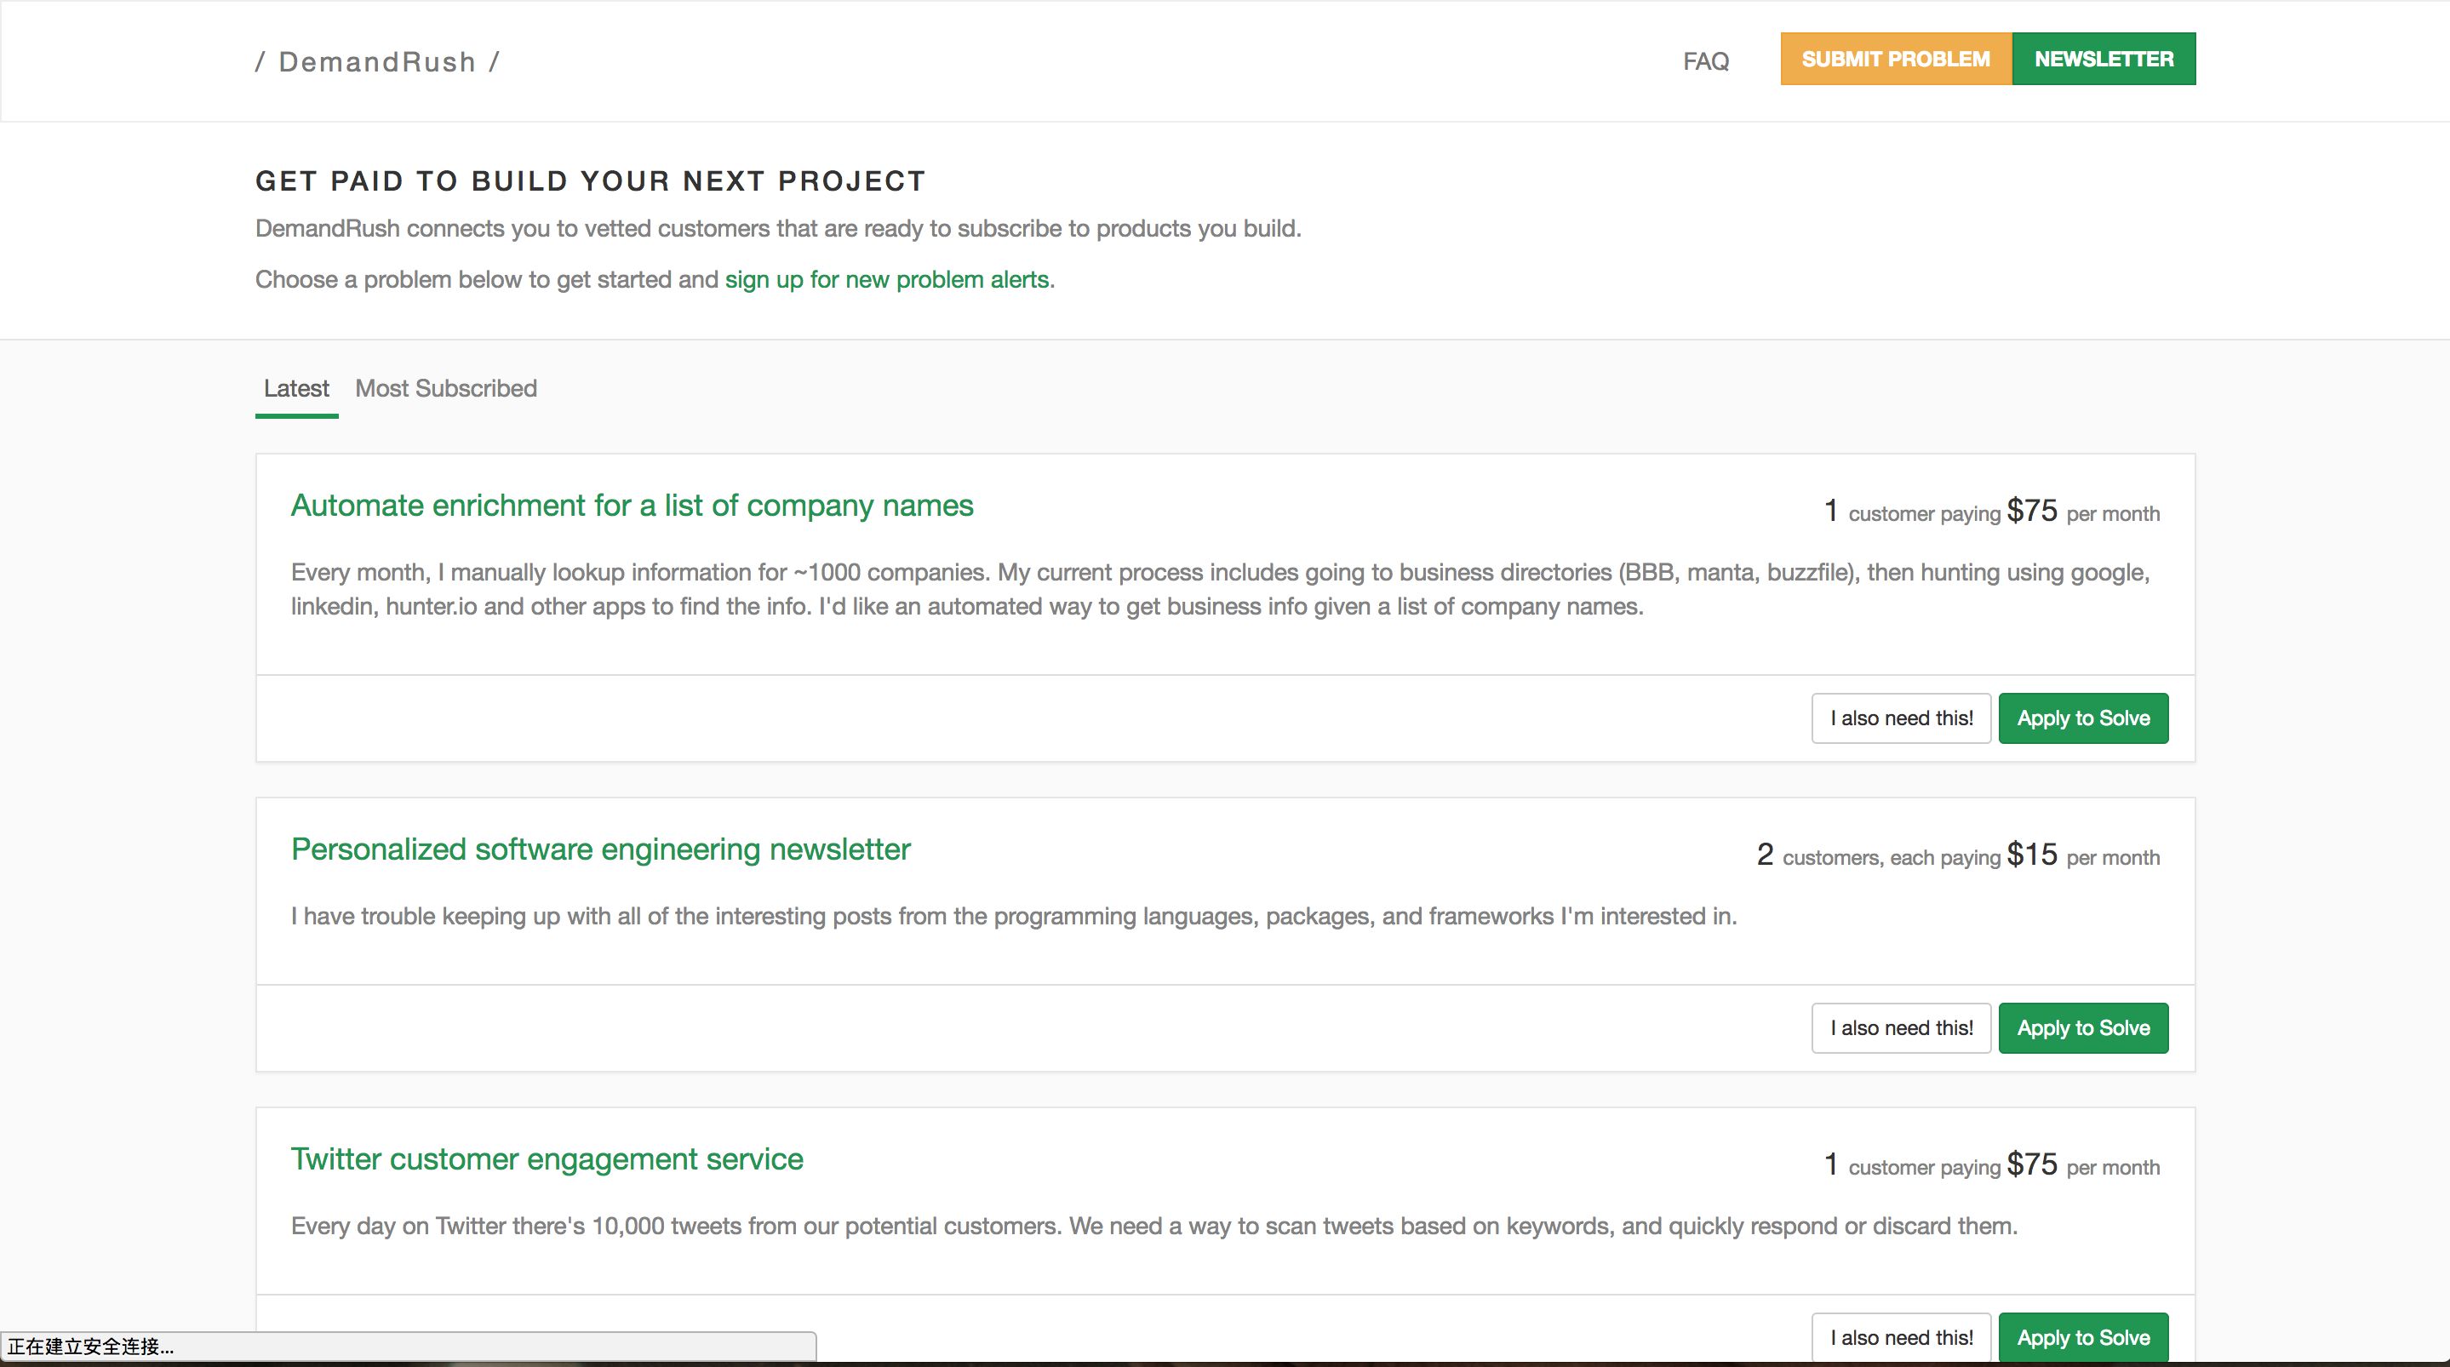
Task: Apply to Solve the company enrichment problem
Action: pyautogui.click(x=2082, y=718)
